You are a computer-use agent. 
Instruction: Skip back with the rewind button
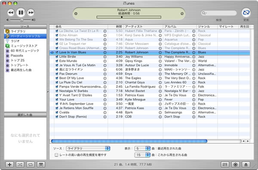pos(11,12)
